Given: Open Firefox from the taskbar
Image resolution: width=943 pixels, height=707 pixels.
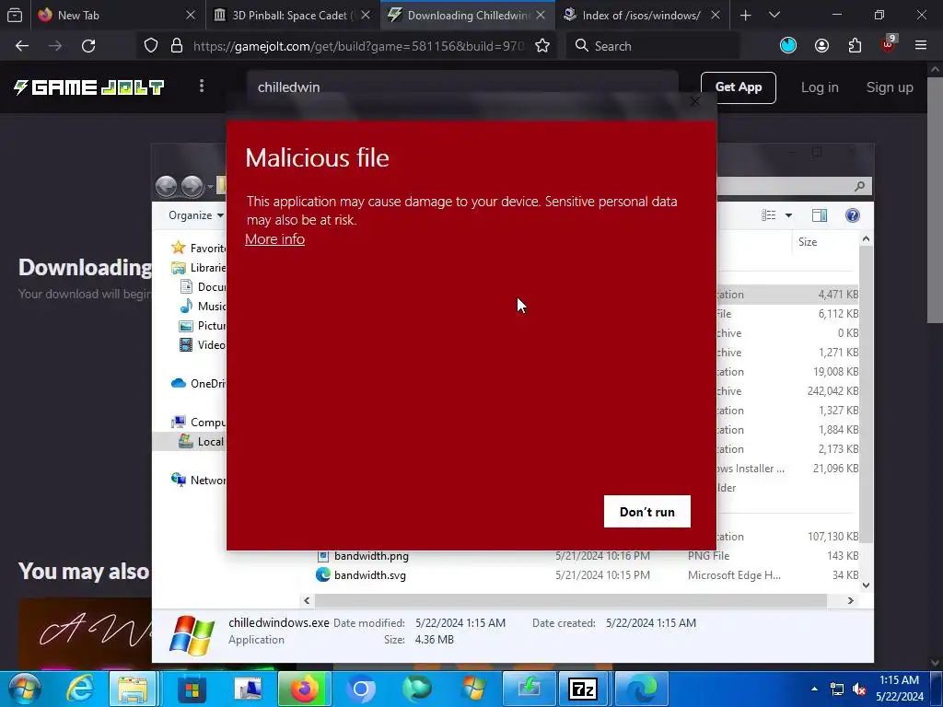Looking at the screenshot, I should click(x=305, y=689).
